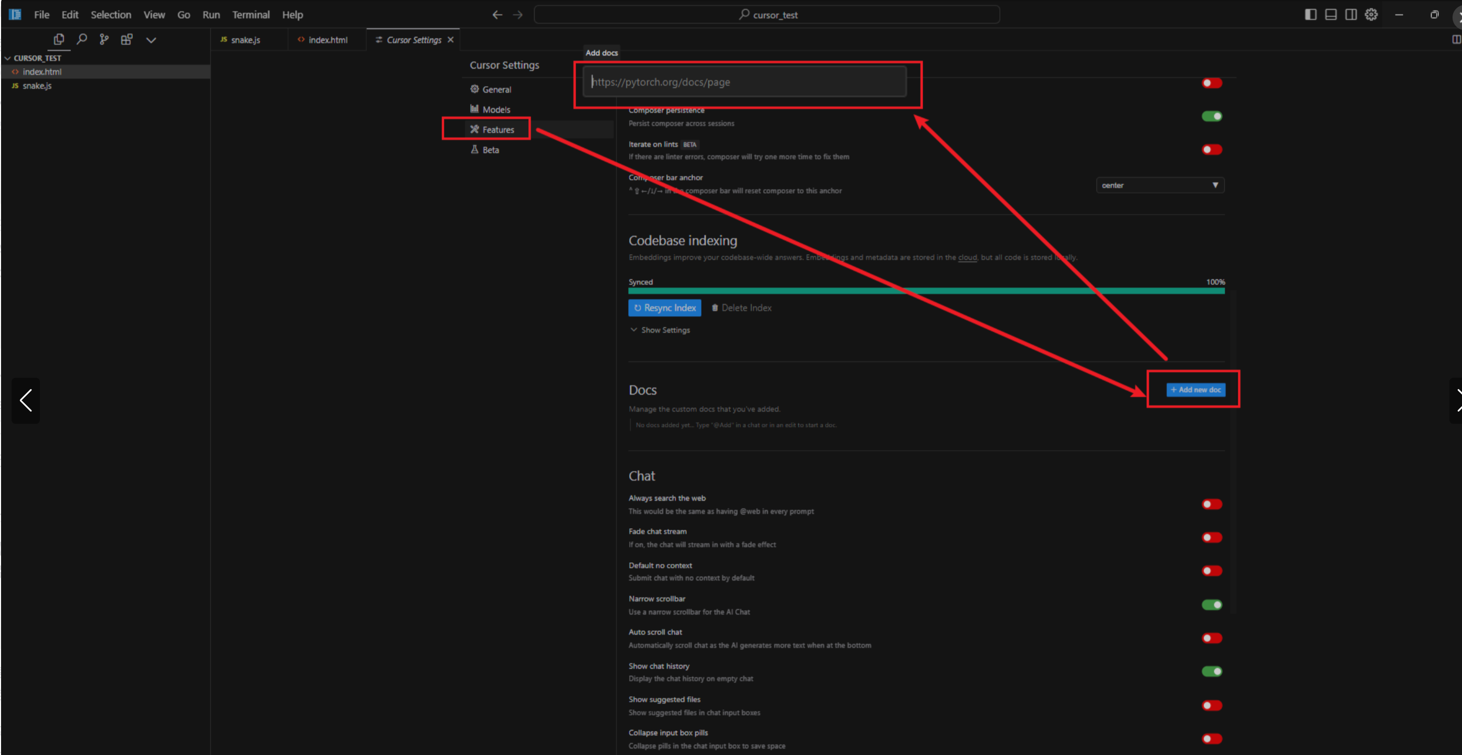This screenshot has width=1462, height=755.
Task: Open the Terminal menu
Action: pyautogui.click(x=250, y=15)
